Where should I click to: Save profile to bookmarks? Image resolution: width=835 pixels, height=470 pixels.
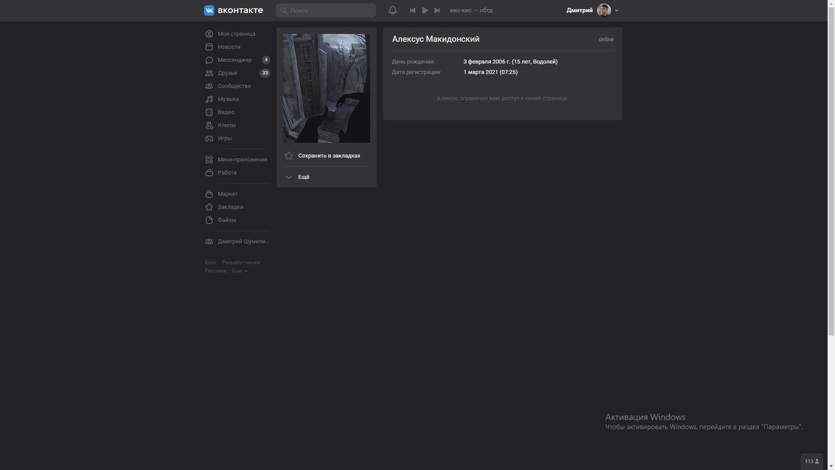pyautogui.click(x=328, y=156)
